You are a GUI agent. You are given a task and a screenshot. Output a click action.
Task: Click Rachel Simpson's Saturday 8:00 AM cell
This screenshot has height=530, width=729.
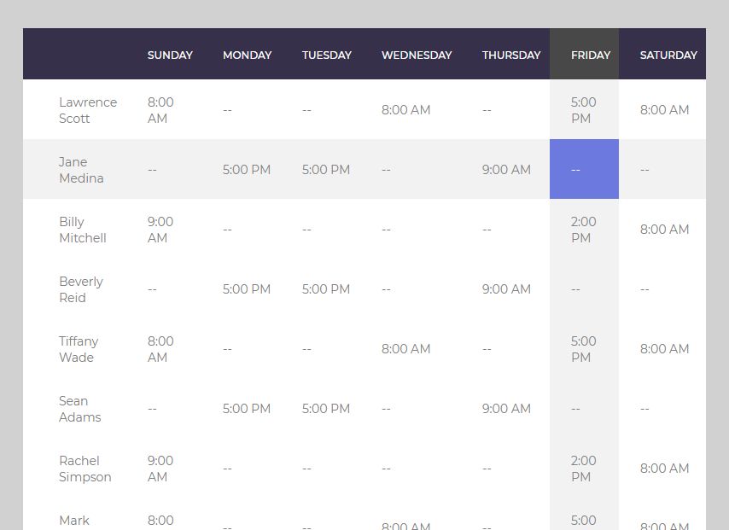[662, 469]
